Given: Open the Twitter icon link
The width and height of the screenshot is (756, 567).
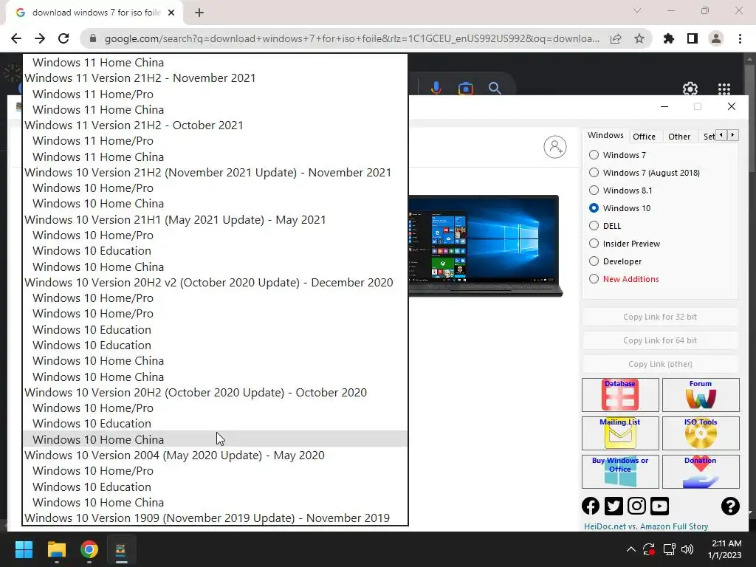Looking at the screenshot, I should tap(614, 506).
